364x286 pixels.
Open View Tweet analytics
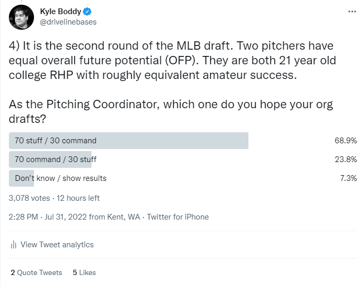[57, 245]
